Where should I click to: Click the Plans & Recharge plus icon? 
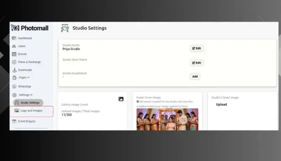(x=14, y=62)
